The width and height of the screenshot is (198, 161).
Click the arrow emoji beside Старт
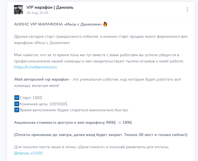[x=17, y=98]
